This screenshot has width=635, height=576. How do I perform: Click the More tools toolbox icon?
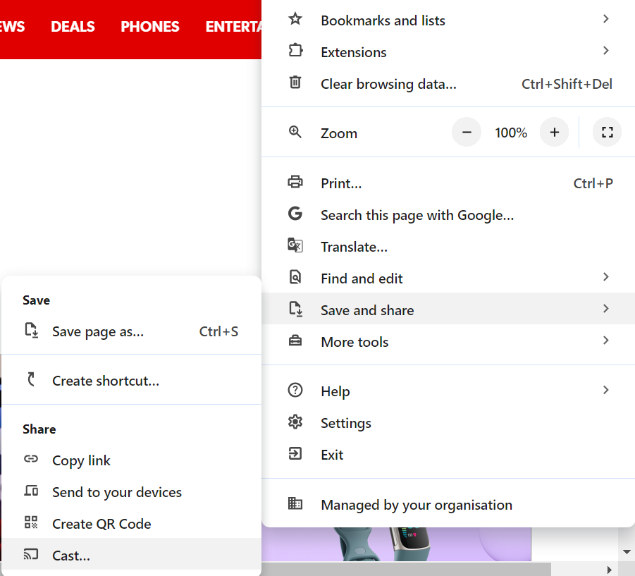coord(295,341)
